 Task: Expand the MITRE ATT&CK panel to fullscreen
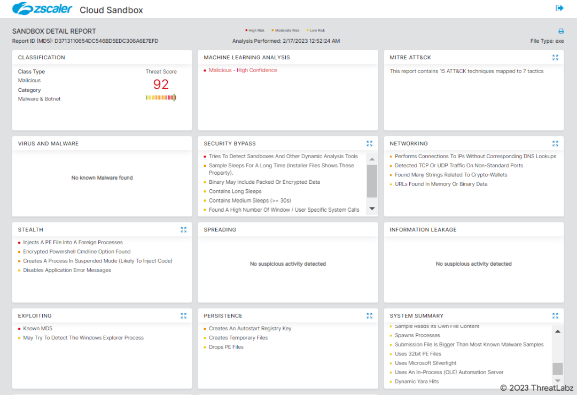tap(555, 57)
